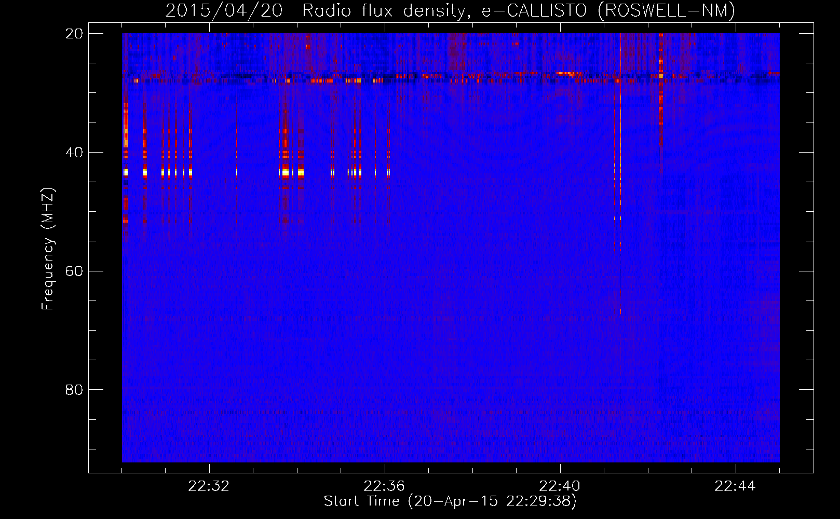Click the 22:32 time tick label
The image size is (840, 519).
[209, 486]
